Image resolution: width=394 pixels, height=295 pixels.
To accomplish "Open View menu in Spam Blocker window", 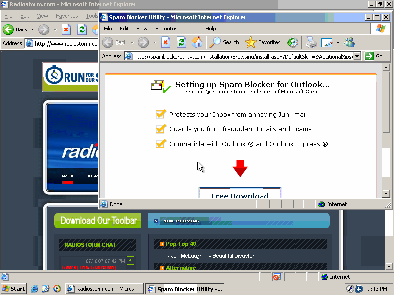I will pyautogui.click(x=142, y=29).
